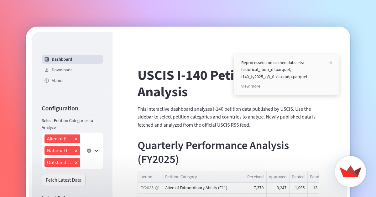Remove the Outstanding category tag
This screenshot has height=197, width=376.
point(76,163)
